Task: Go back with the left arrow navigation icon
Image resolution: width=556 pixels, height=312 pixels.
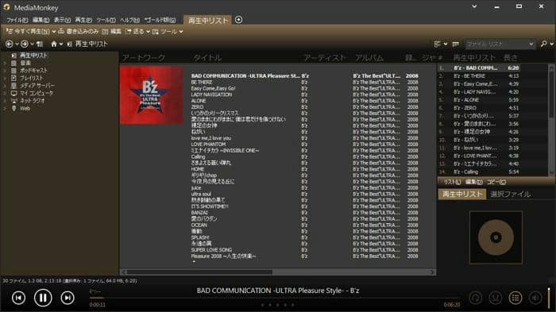Action: (10, 44)
